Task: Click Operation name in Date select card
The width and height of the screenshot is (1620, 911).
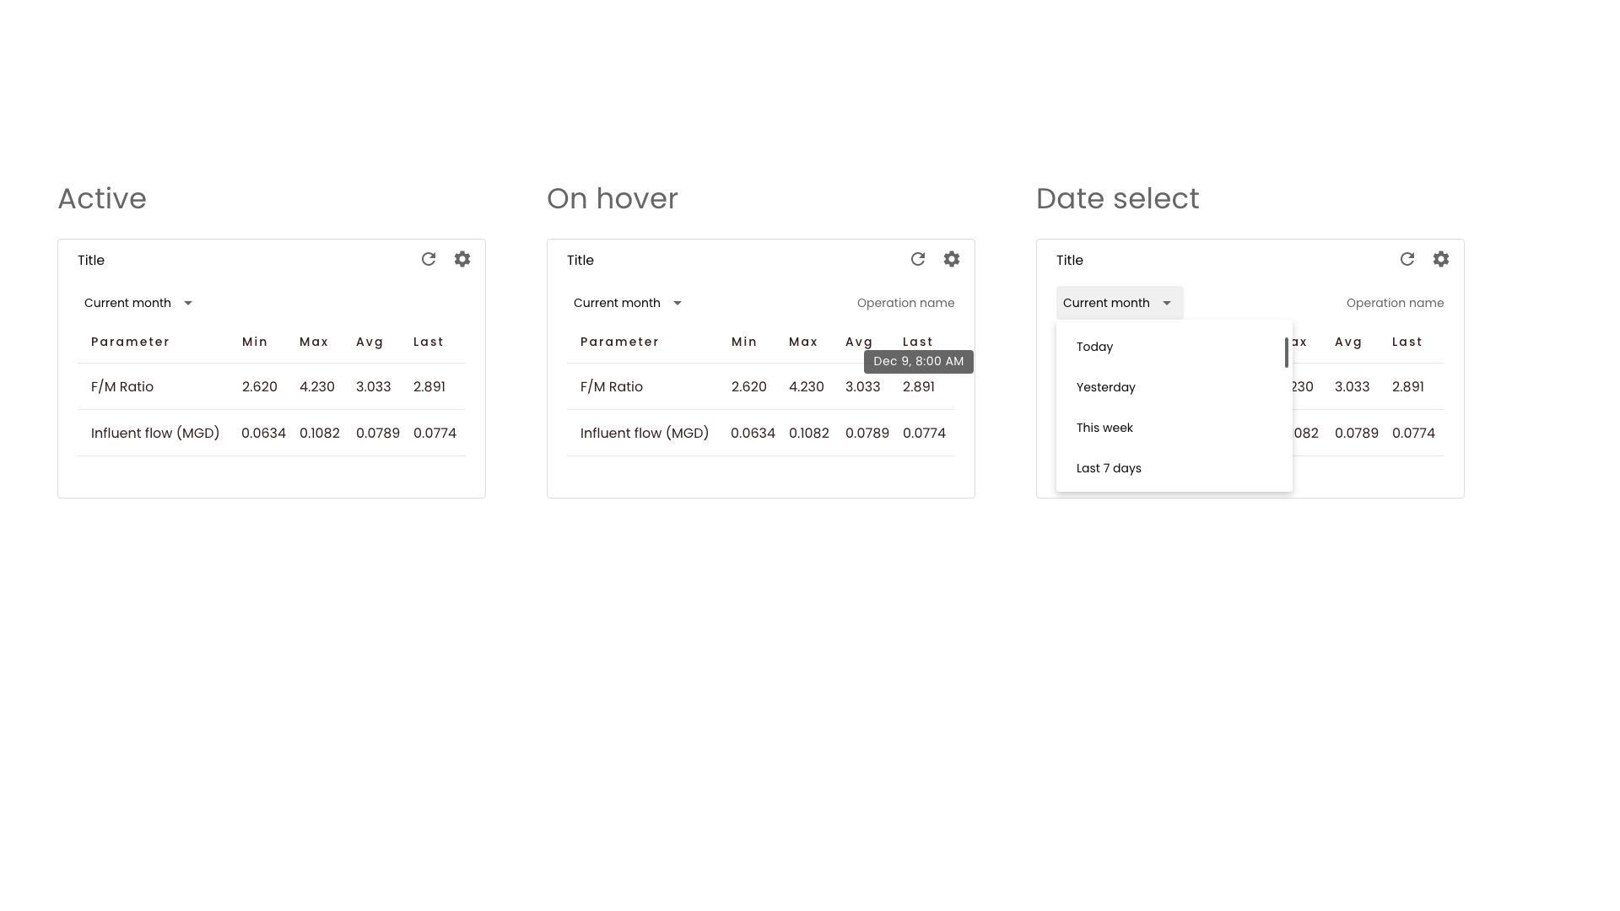Action: click(1395, 303)
